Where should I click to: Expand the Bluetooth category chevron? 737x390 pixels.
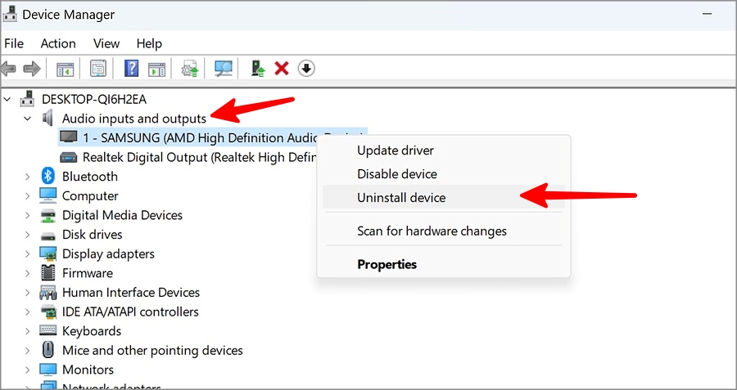pos(28,177)
